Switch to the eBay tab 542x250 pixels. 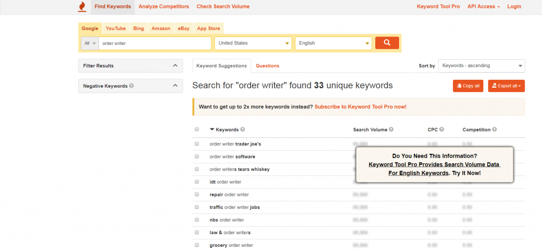184,29
